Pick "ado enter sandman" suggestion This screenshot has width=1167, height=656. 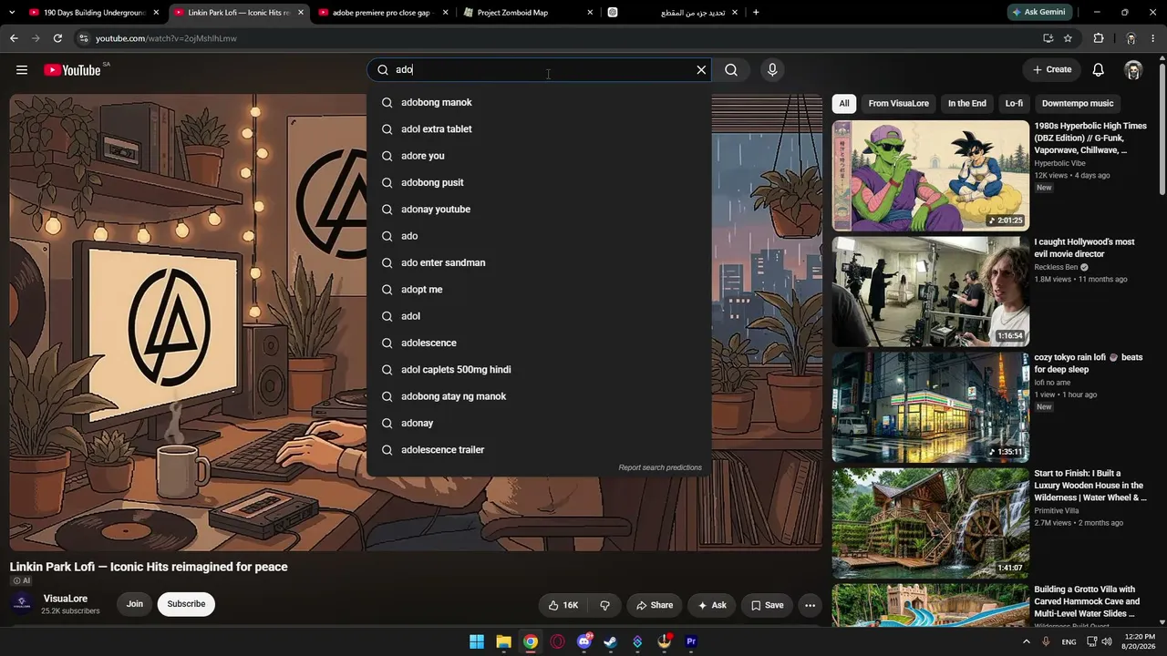539,262
